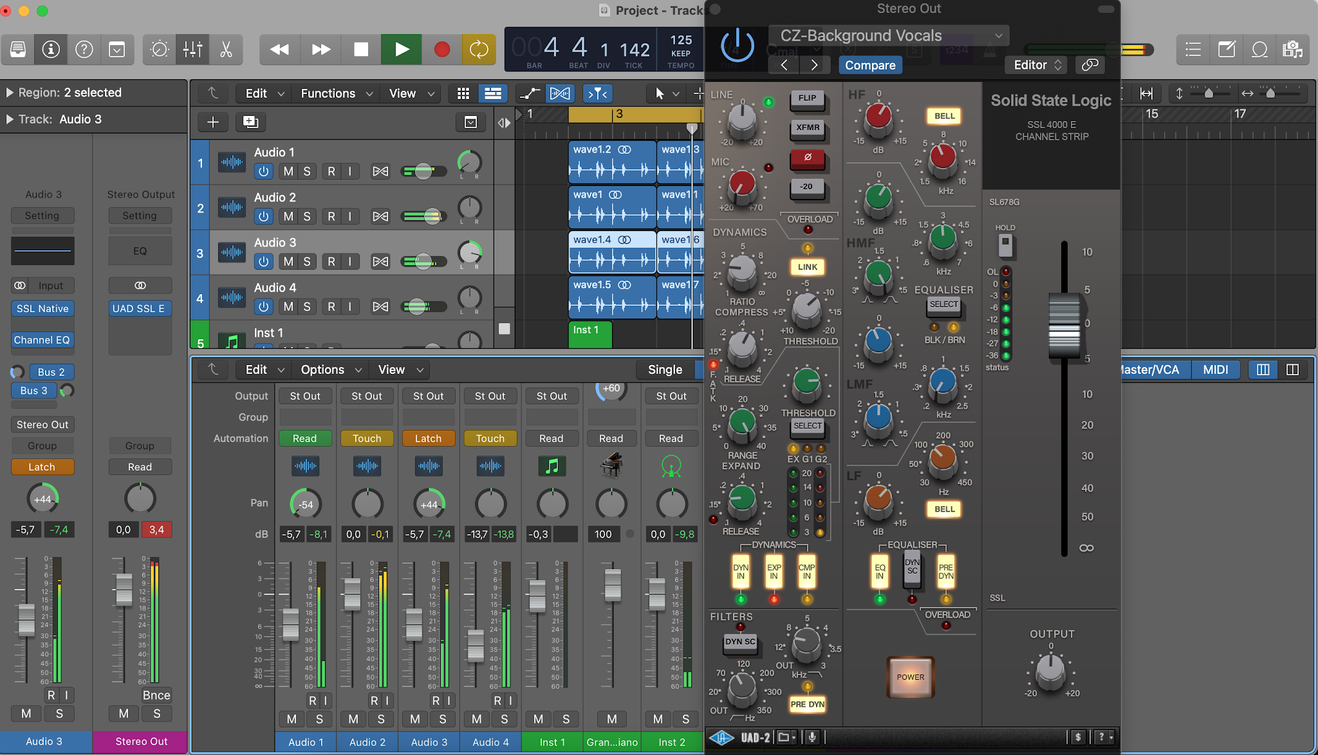
Task: Open the Library icon in the top-left toolbar
Action: point(17,49)
